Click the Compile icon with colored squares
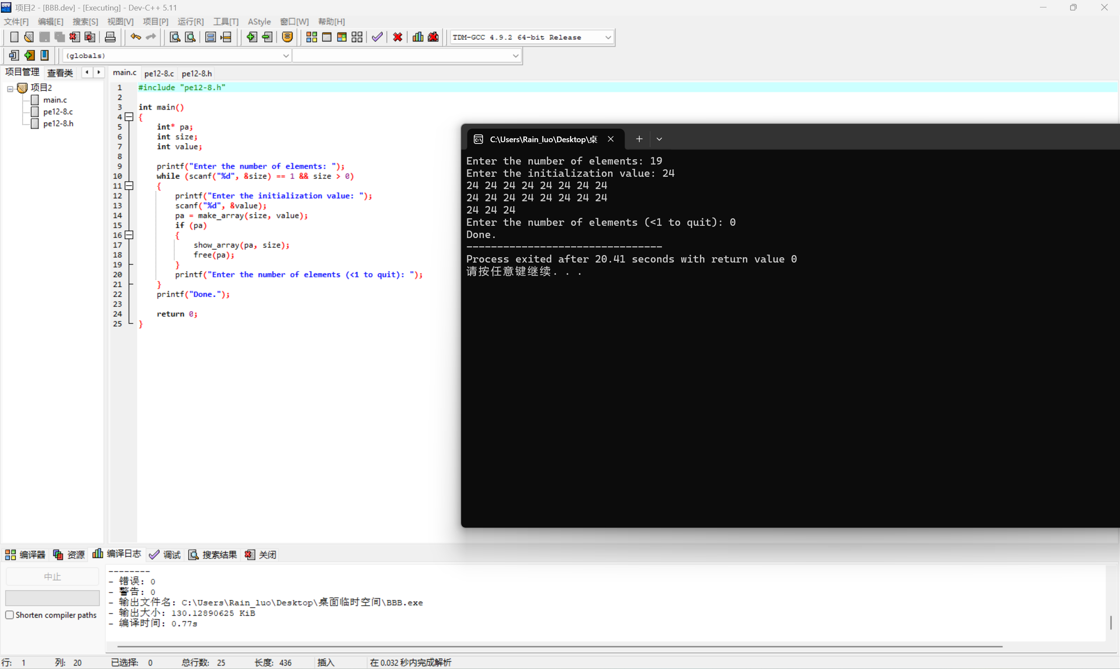 (311, 37)
